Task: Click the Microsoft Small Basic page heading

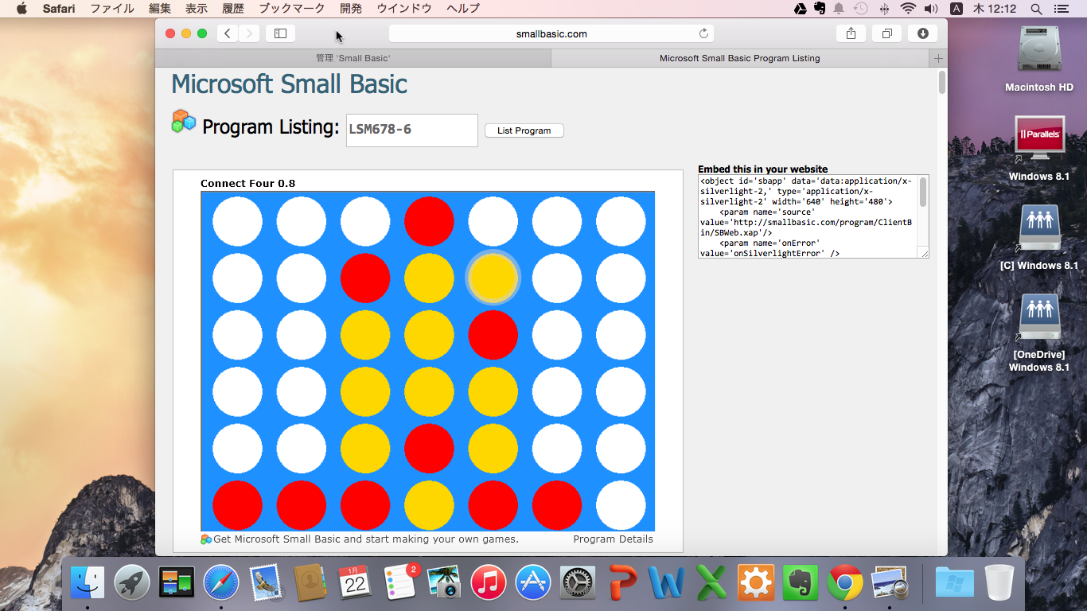Action: (290, 84)
